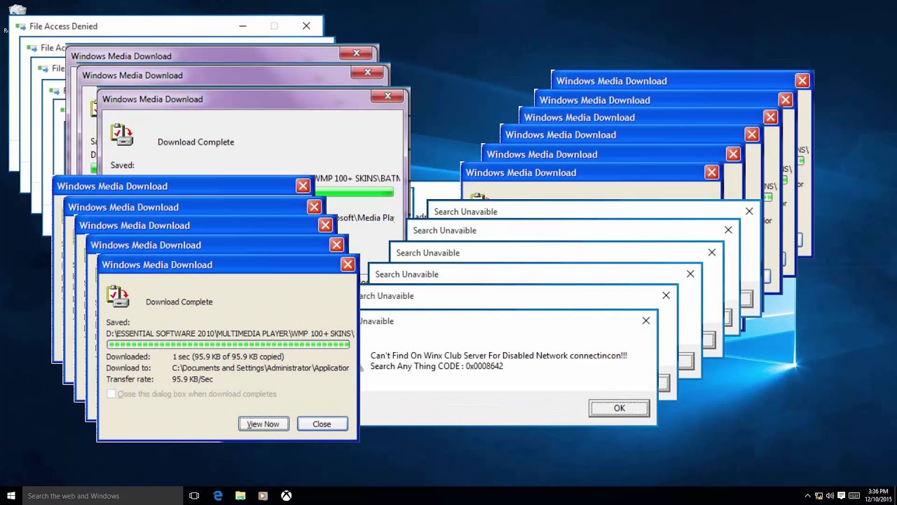Open the Windows Start menu
Image resolution: width=897 pixels, height=505 pixels.
coord(11,496)
